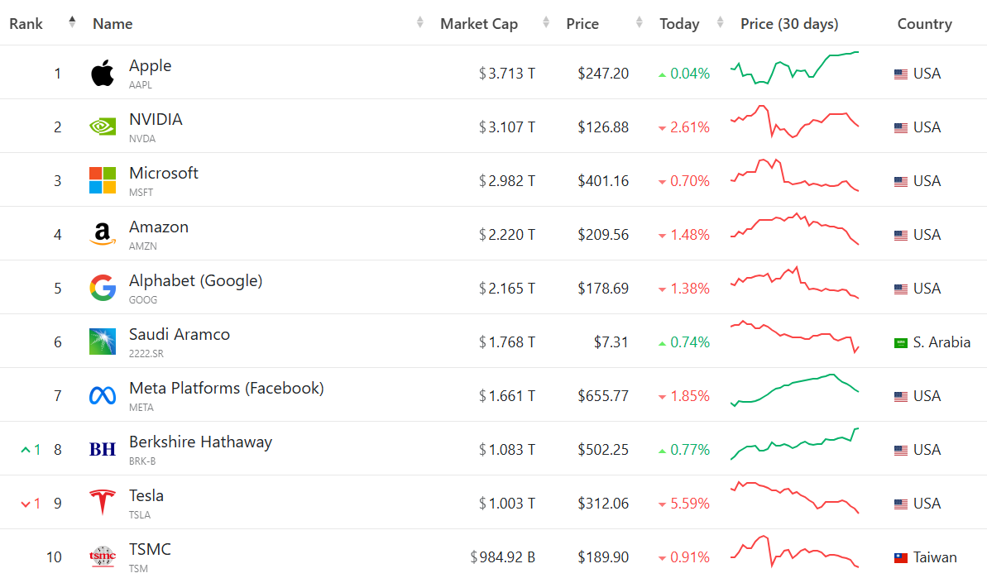987x578 pixels.
Task: Open Alphabet (Google) company page
Action: tap(195, 281)
